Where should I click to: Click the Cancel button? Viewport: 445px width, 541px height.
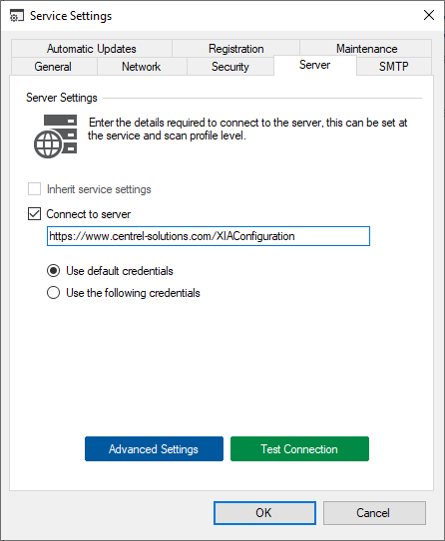[x=374, y=513]
